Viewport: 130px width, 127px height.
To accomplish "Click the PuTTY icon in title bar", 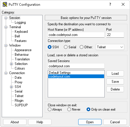I will 5,4.
